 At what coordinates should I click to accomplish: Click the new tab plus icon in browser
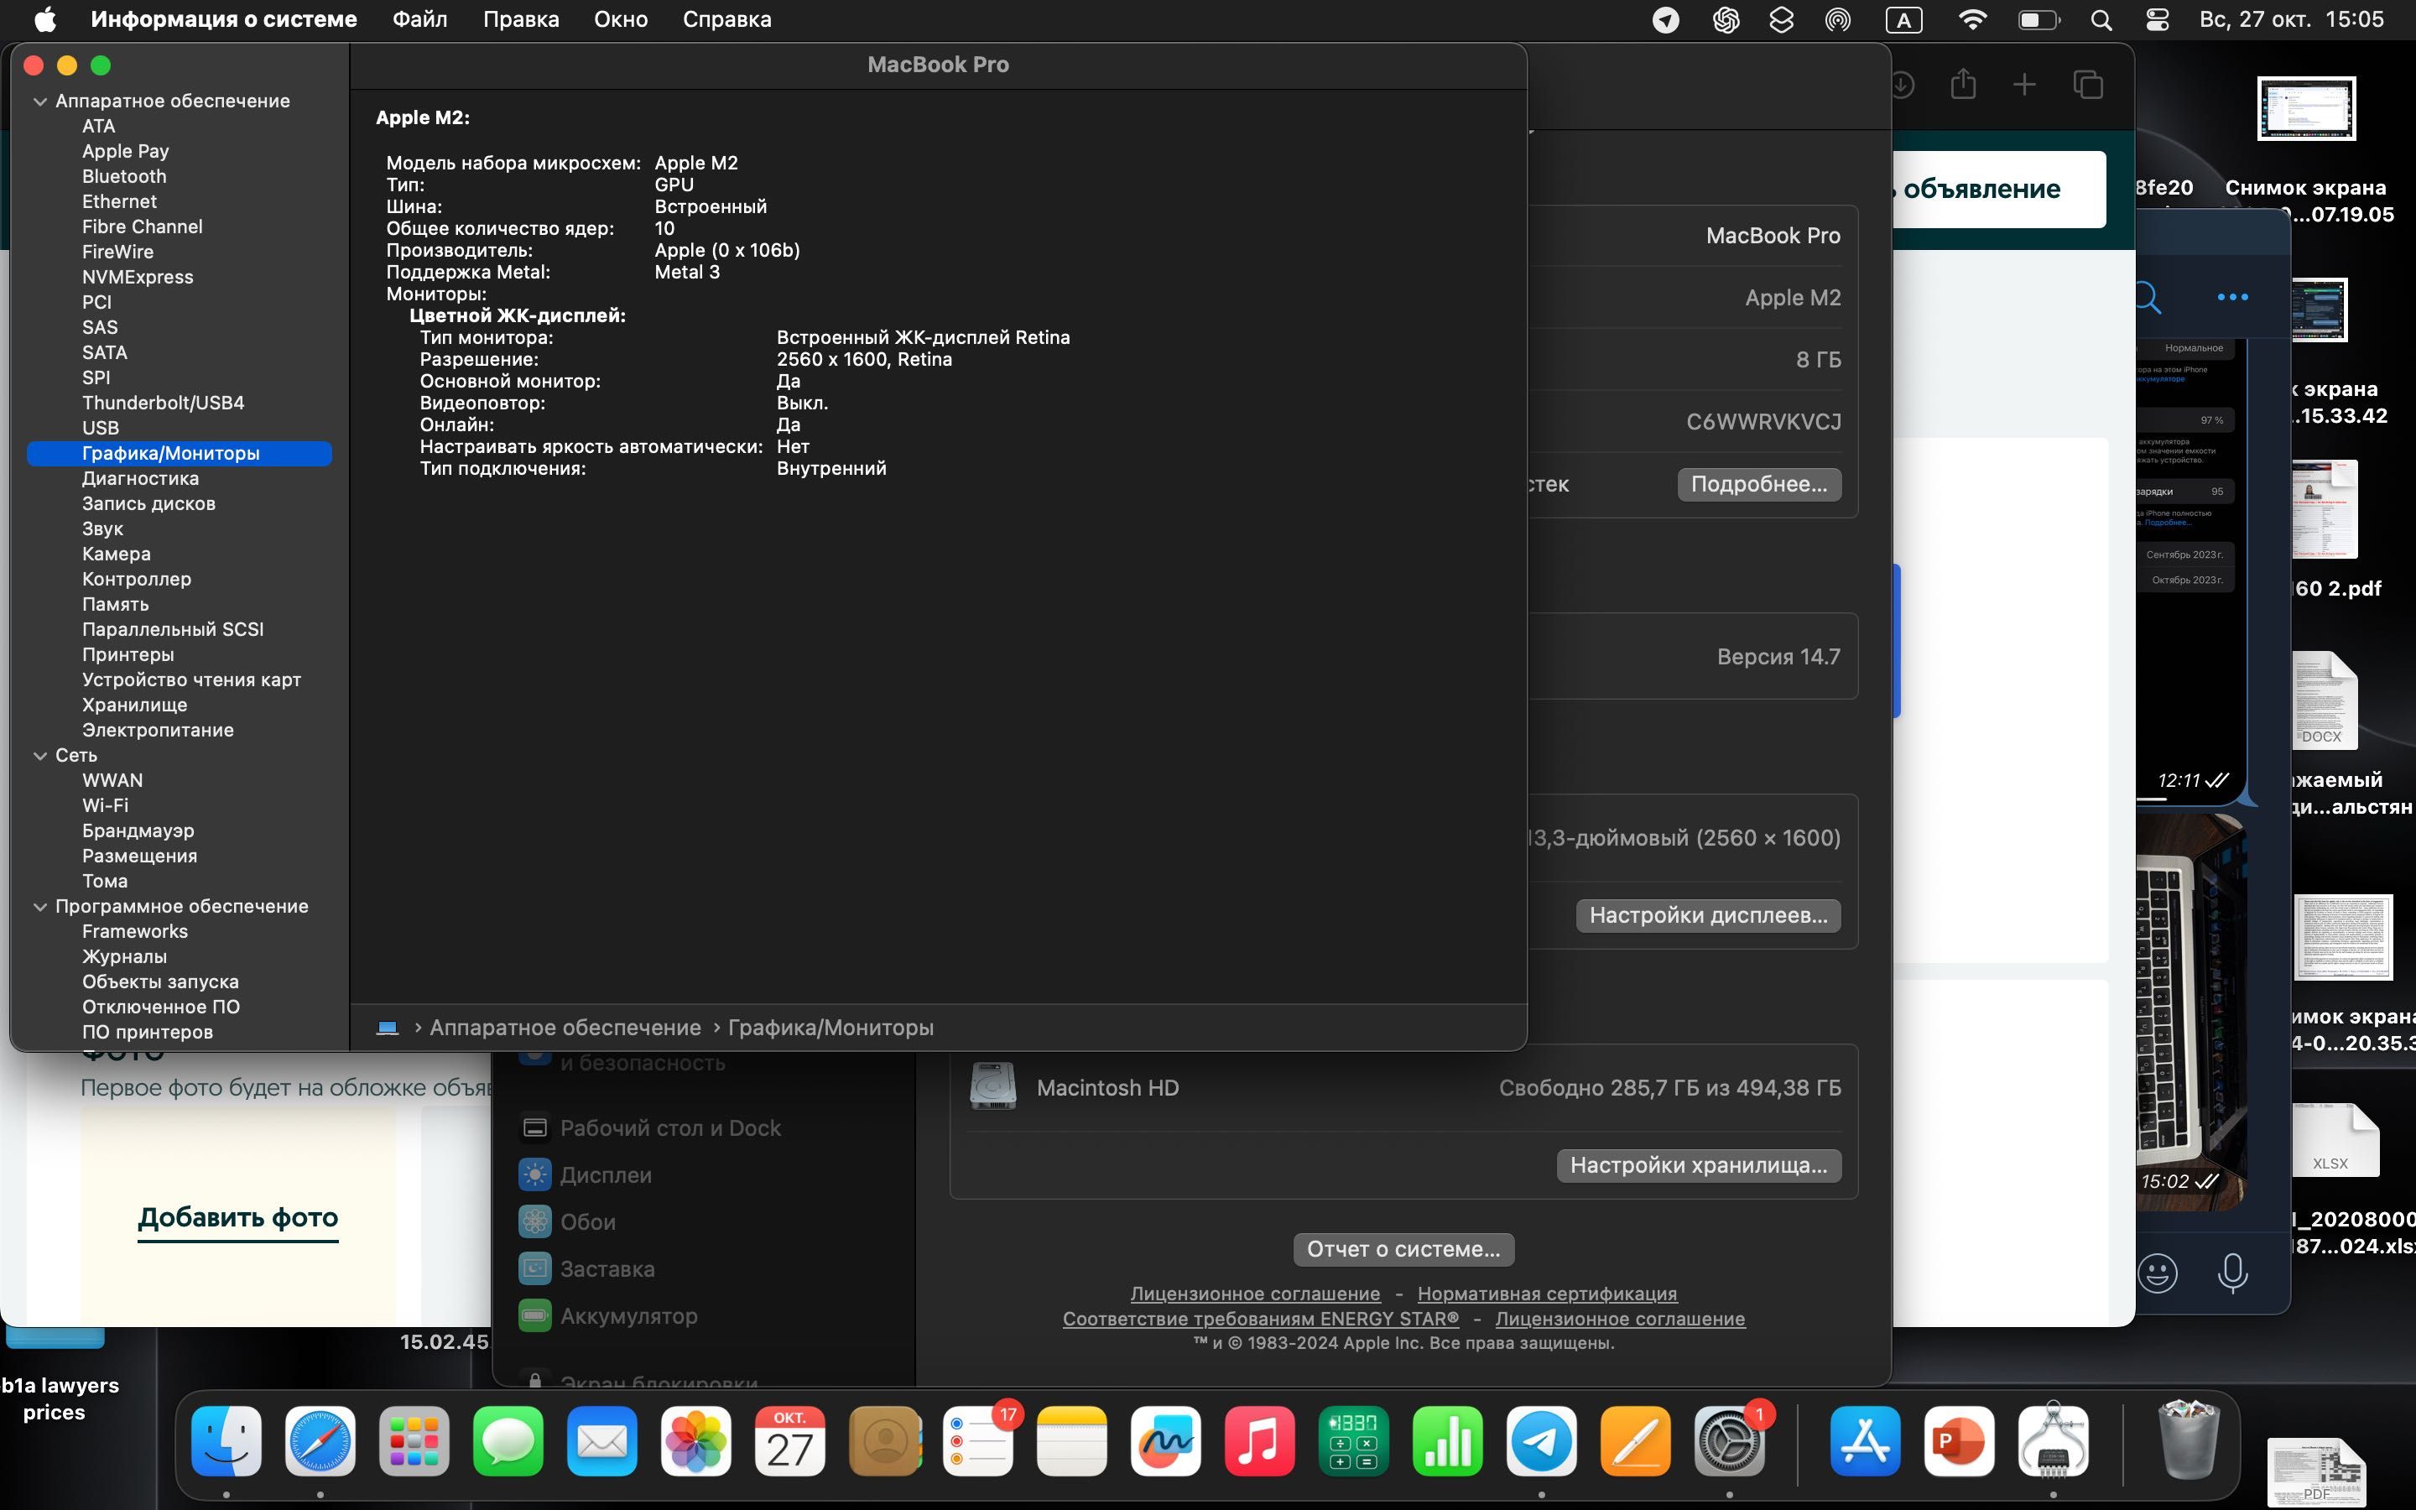tap(2023, 84)
